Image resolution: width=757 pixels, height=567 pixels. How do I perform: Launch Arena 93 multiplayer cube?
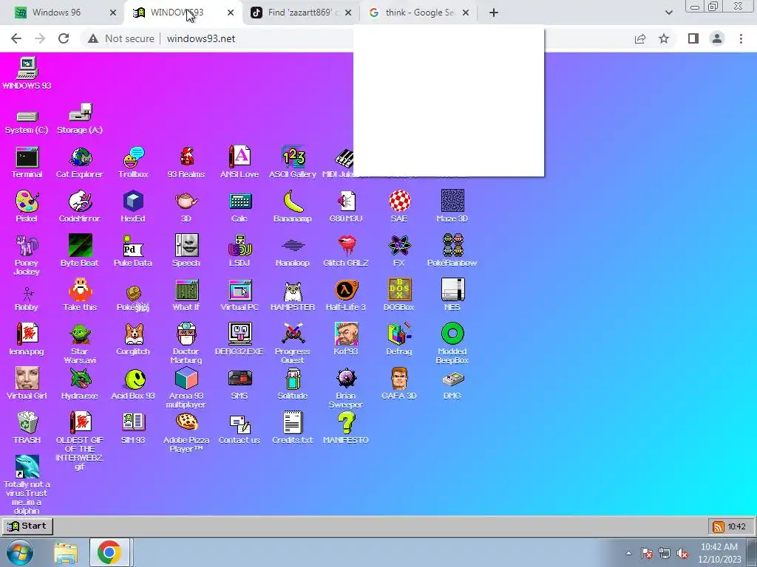[x=186, y=388]
